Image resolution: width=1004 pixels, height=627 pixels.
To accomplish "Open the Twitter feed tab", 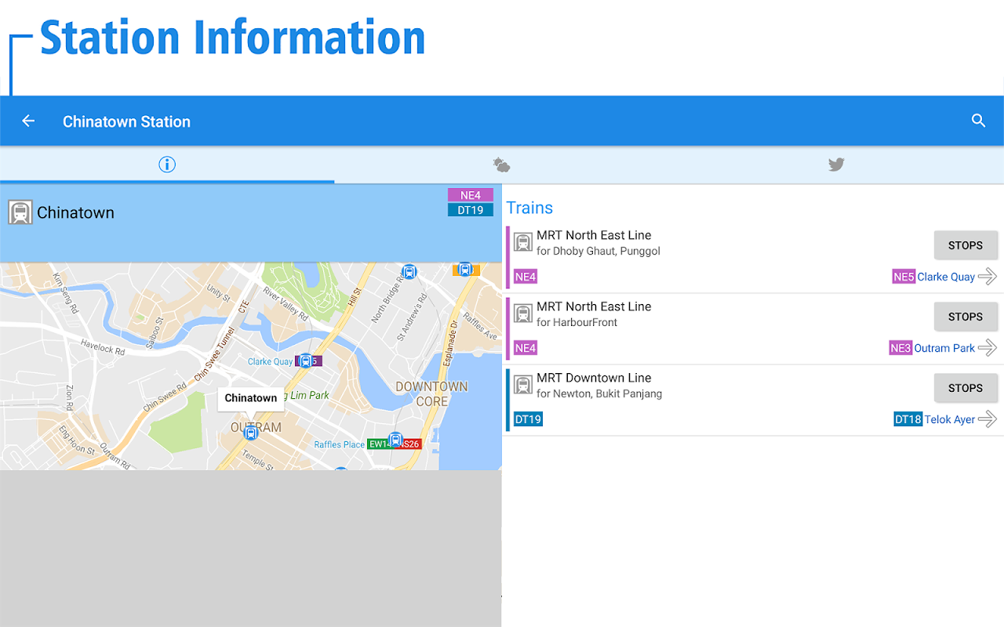I will (x=836, y=165).
